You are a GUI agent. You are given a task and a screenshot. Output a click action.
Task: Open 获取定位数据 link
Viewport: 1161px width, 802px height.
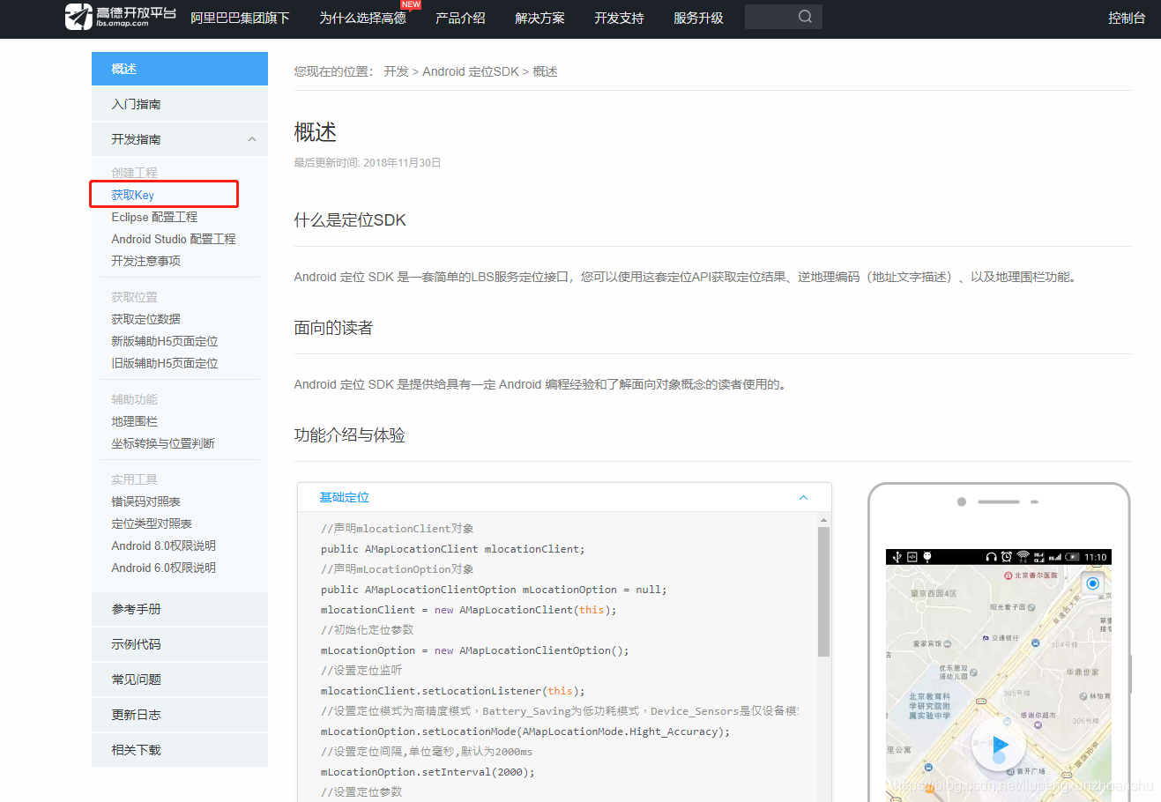tap(145, 319)
